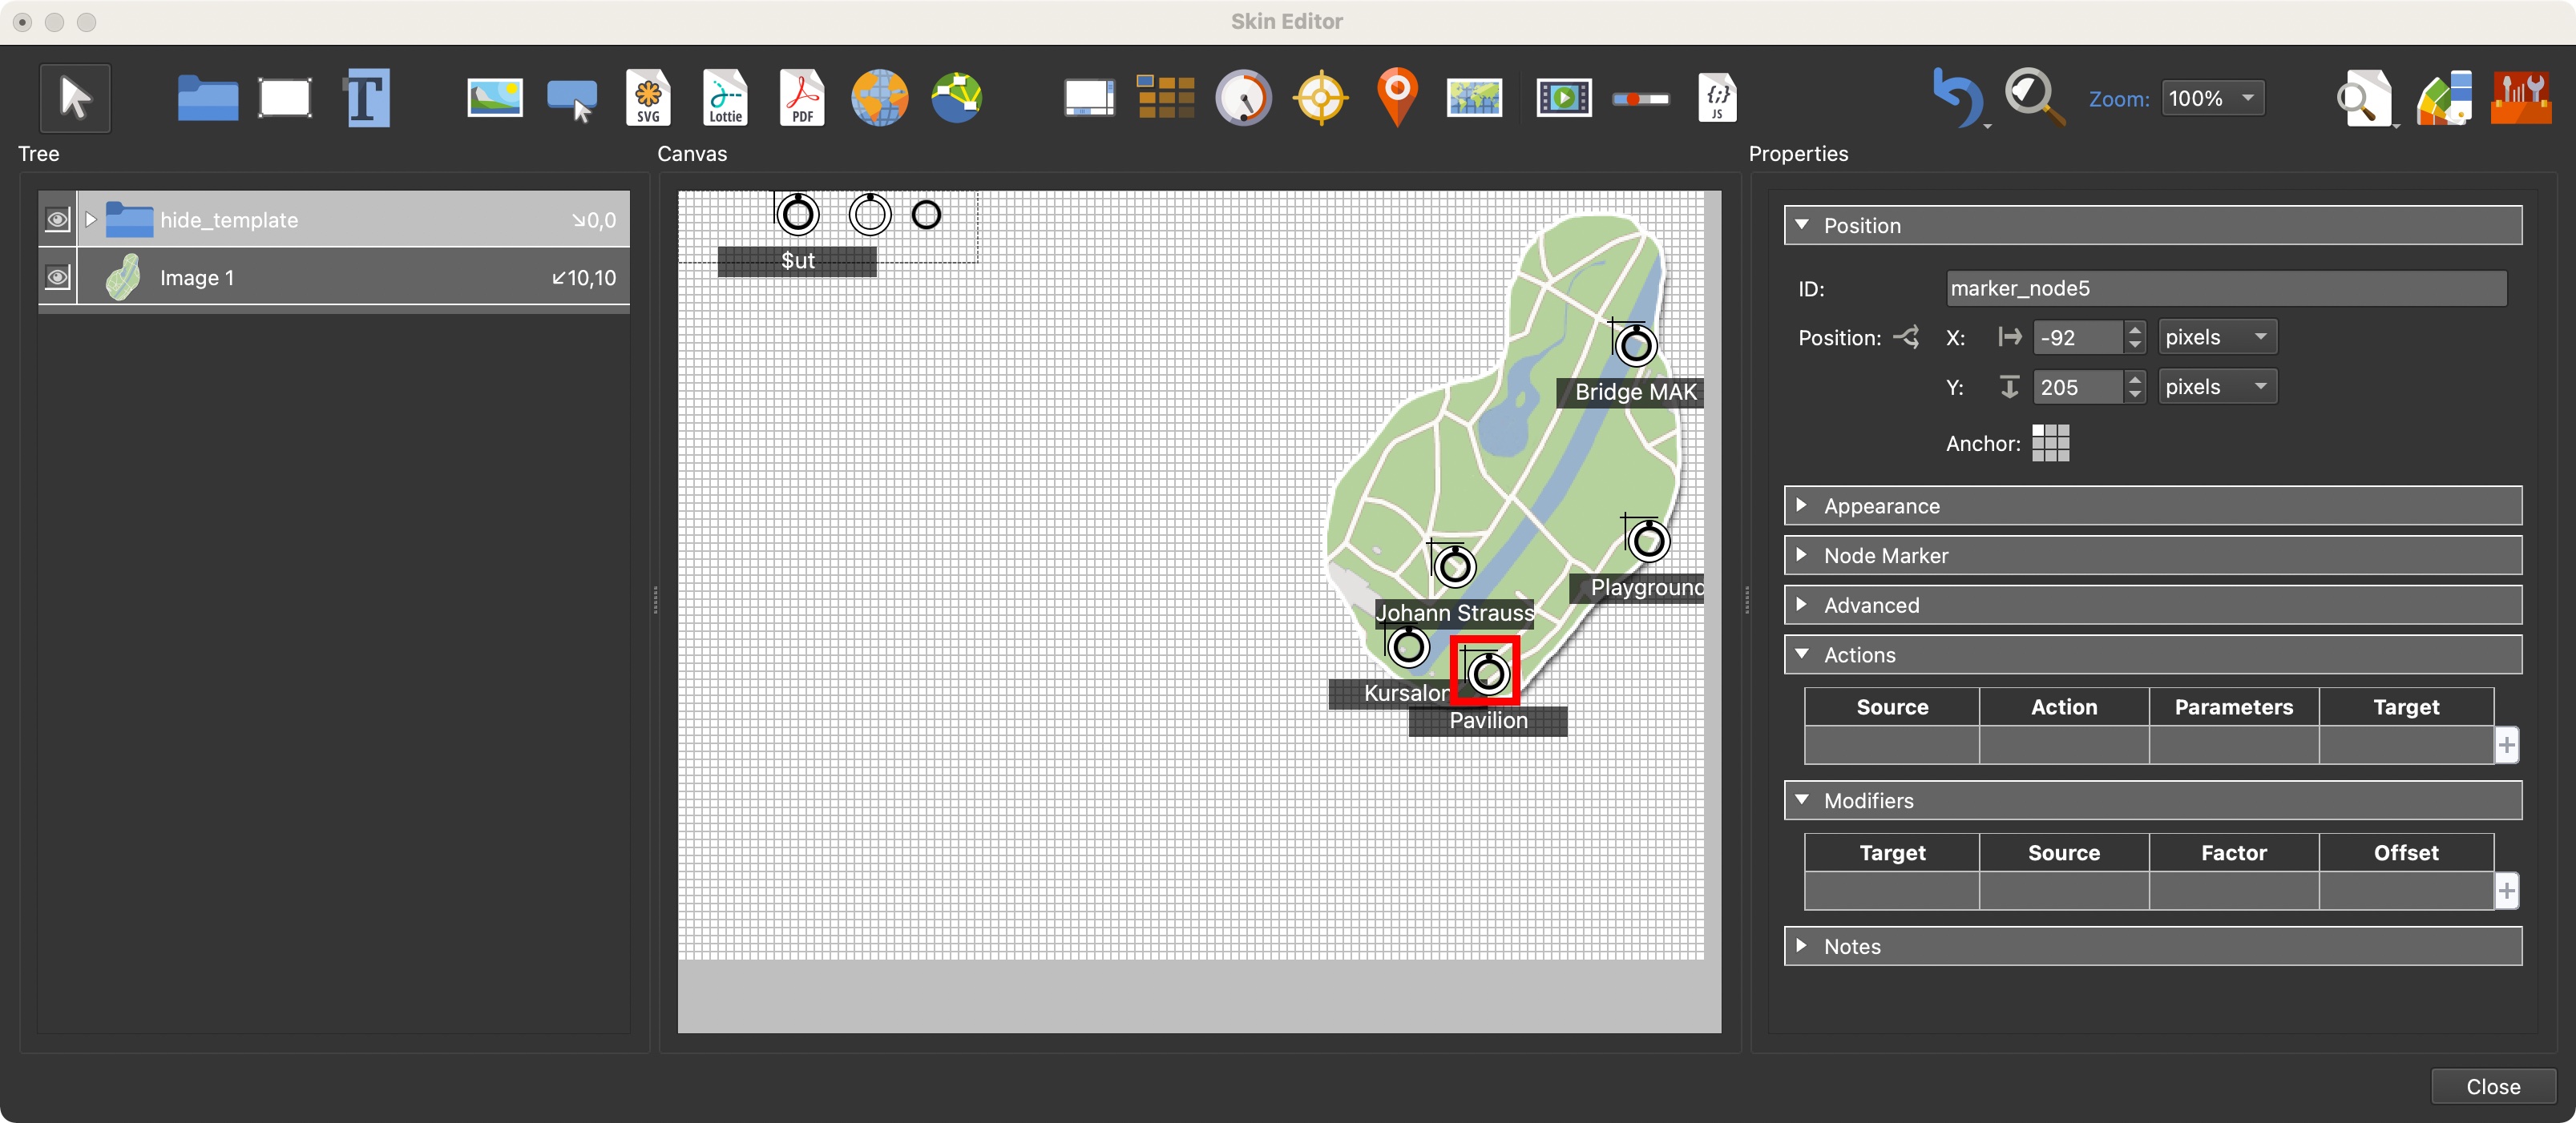The height and width of the screenshot is (1123, 2576).
Task: Add a Lottie element from toolbar
Action: [x=725, y=98]
